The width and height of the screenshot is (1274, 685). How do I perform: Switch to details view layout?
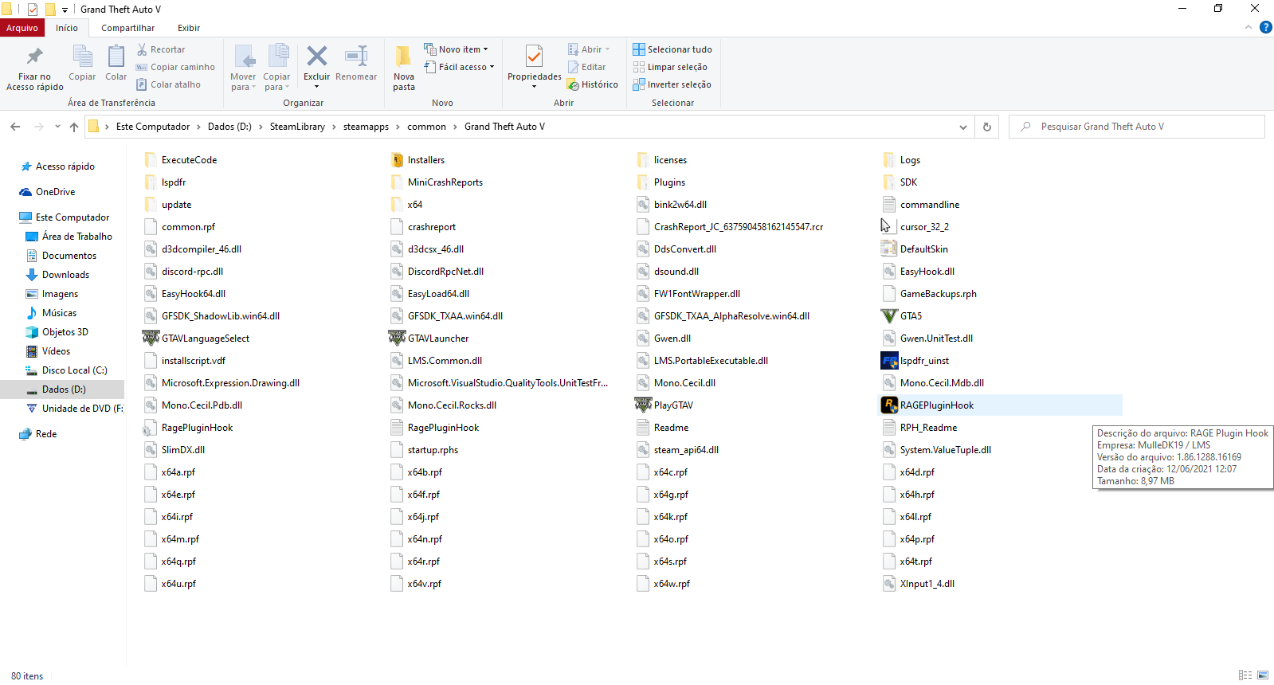coord(1245,675)
